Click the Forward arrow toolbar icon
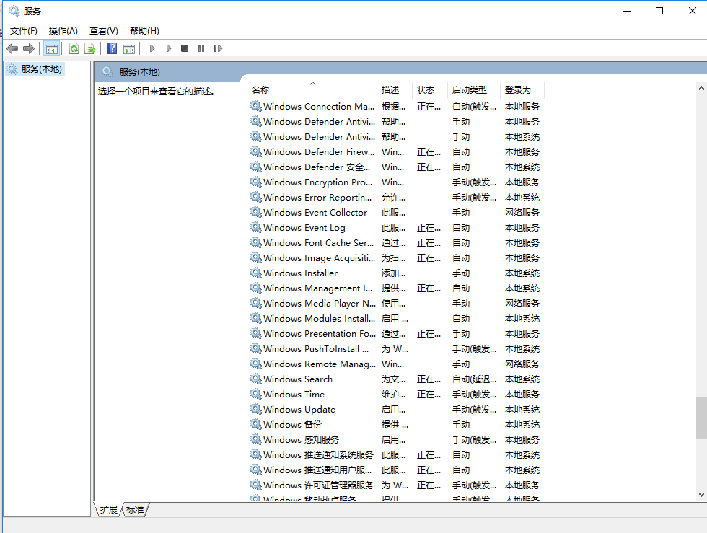Screen dimensions: 707x533 click(29, 48)
